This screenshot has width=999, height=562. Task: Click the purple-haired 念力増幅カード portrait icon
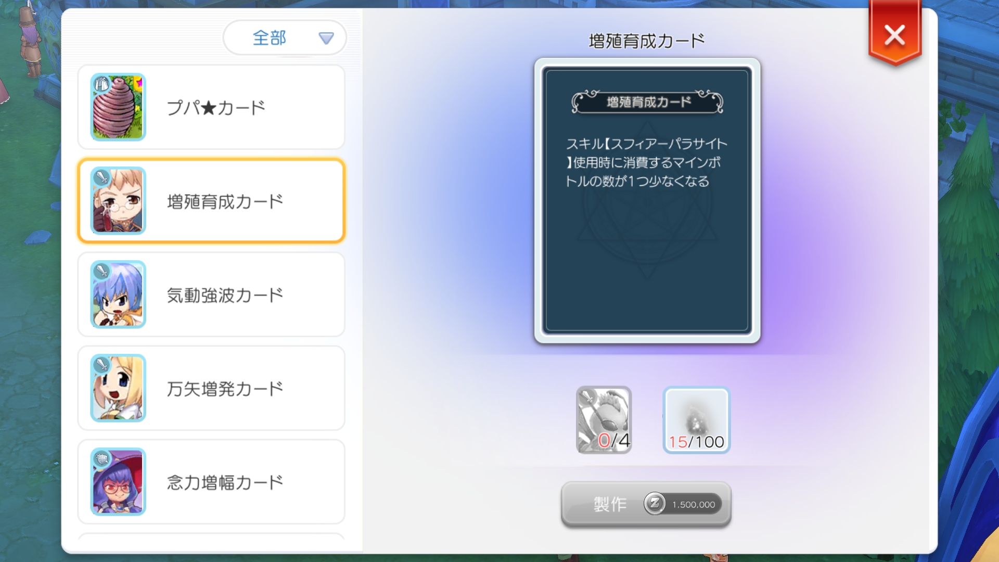[x=118, y=482]
